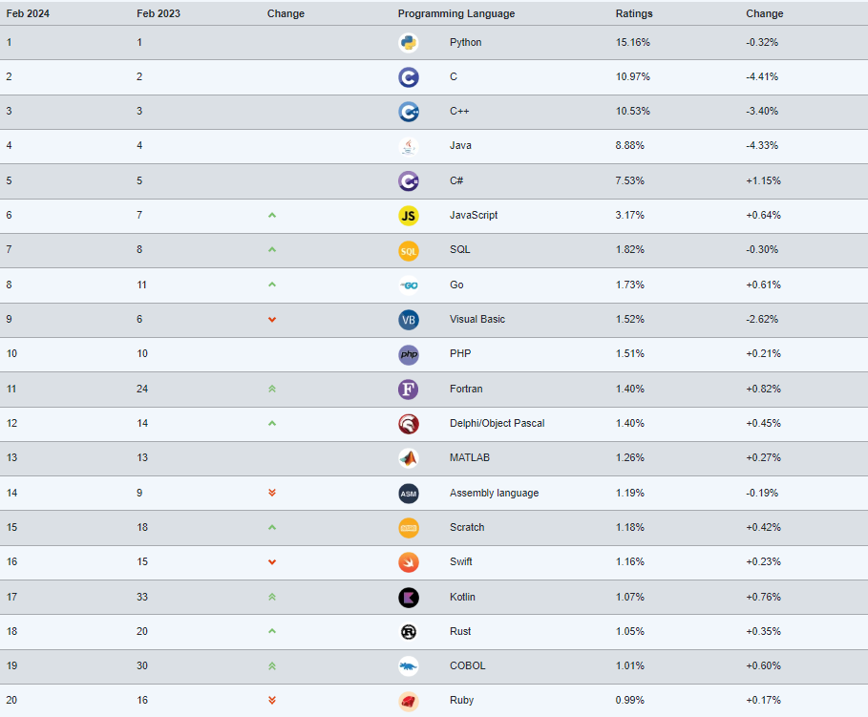Viewport: 868px width, 717px height.
Task: Click green up arrow in JavaScript row
Action: (x=272, y=216)
